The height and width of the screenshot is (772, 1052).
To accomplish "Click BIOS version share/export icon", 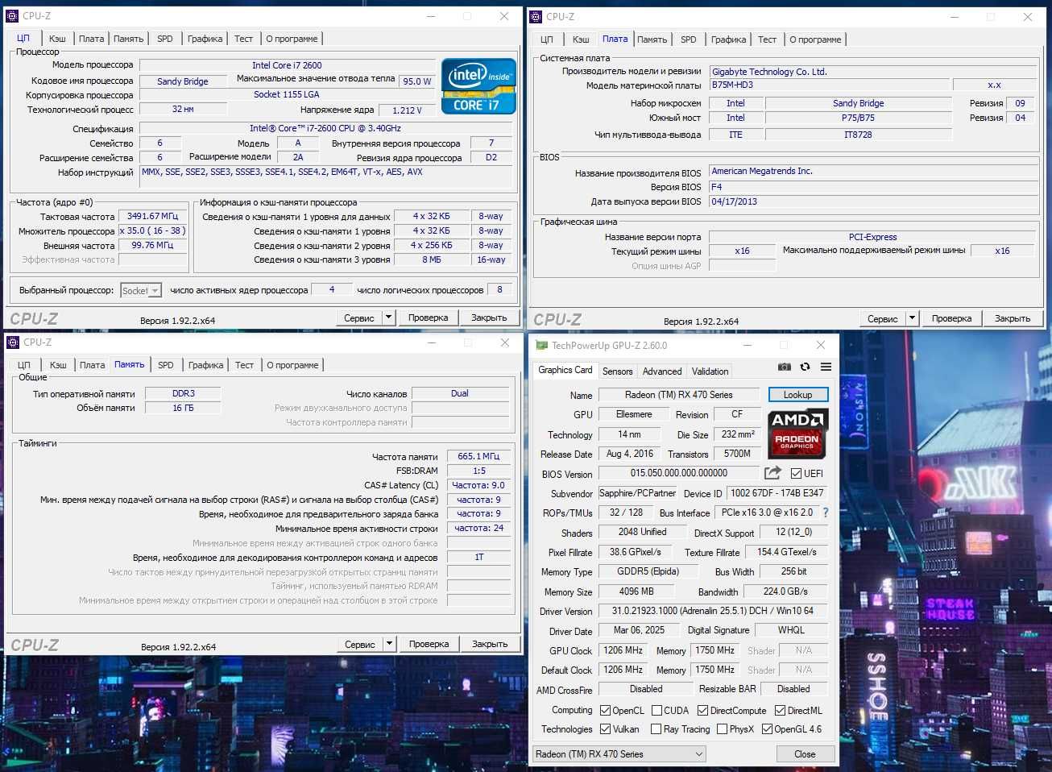I will tap(772, 473).
